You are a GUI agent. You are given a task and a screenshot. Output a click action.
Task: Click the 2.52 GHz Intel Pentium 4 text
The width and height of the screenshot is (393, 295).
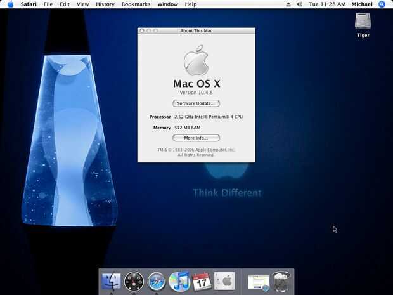tap(209, 117)
